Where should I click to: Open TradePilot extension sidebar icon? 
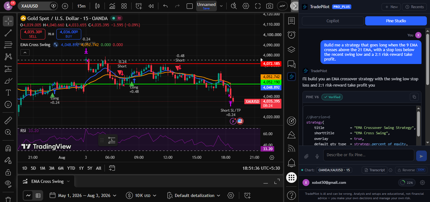click(x=291, y=76)
